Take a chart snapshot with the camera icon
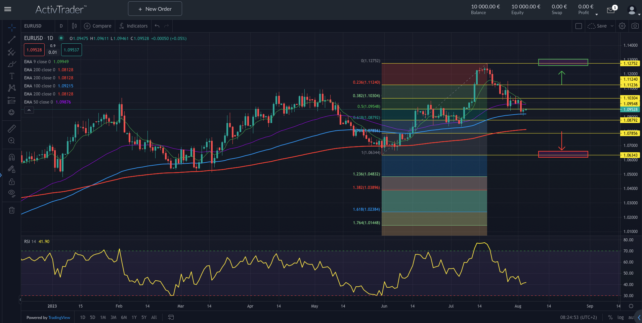This screenshot has height=323, width=642. click(635, 26)
